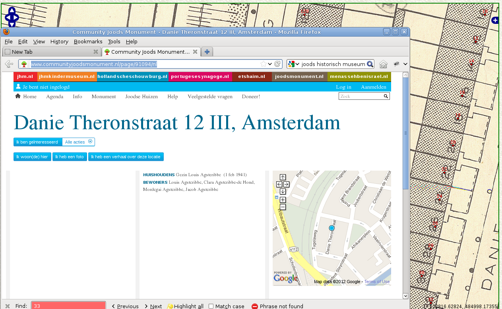Screen dimensions: 502x309
Task: Go to the Agenda page
Action: [x=54, y=96]
